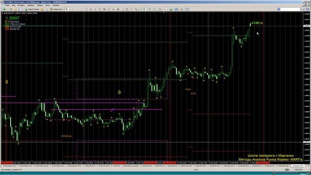Select the arrow cursor tool

coord(67,9)
